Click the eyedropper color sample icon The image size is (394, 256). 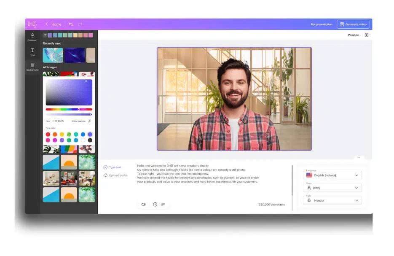(90, 121)
